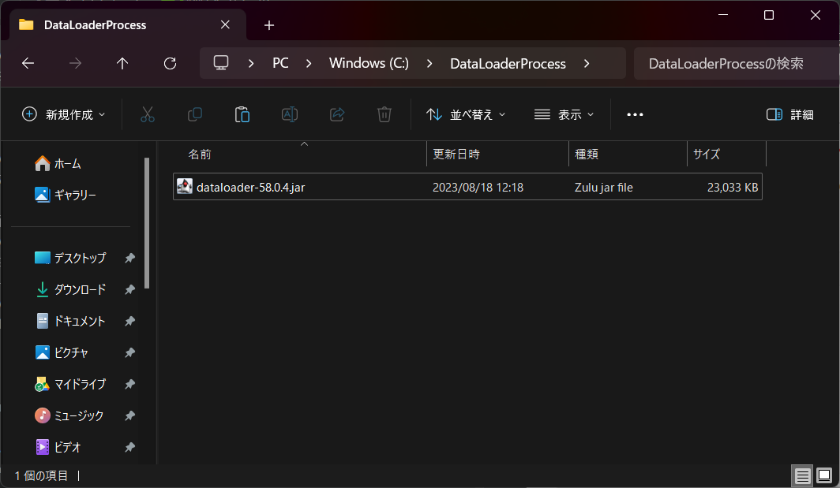
Task: Navigate up to the parent folder
Action: point(121,63)
